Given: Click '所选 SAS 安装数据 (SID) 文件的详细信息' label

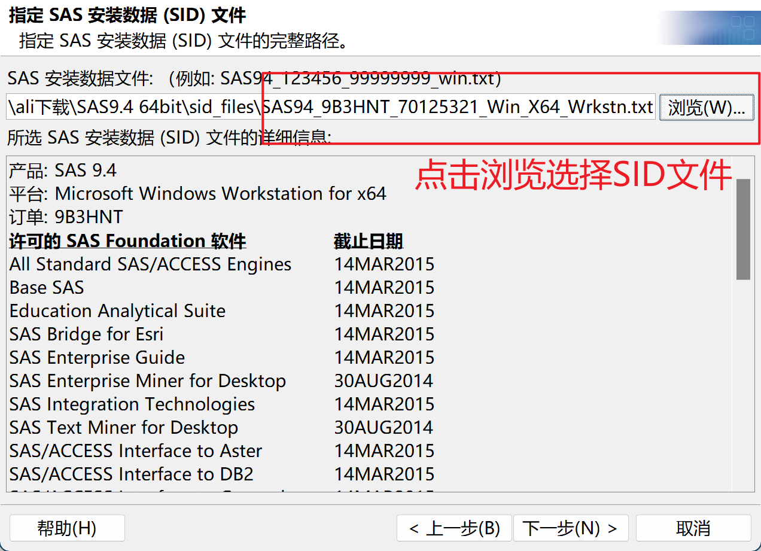Looking at the screenshot, I should pyautogui.click(x=169, y=138).
